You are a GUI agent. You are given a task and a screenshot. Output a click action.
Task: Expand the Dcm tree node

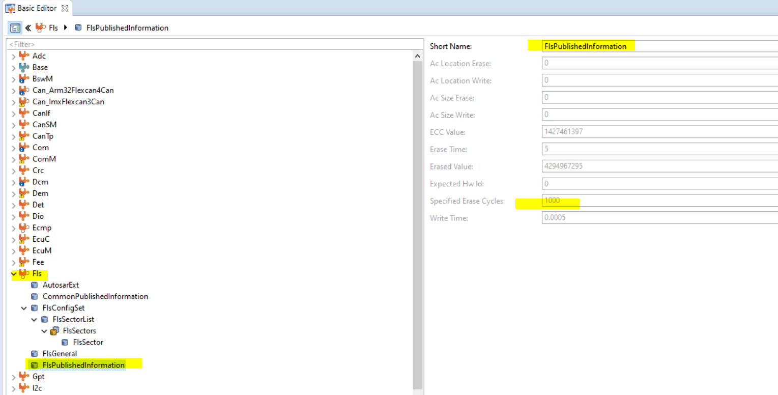click(14, 182)
